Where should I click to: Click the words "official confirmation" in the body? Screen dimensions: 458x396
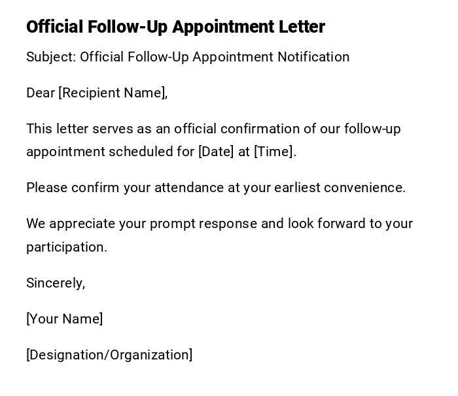[x=245, y=129]
